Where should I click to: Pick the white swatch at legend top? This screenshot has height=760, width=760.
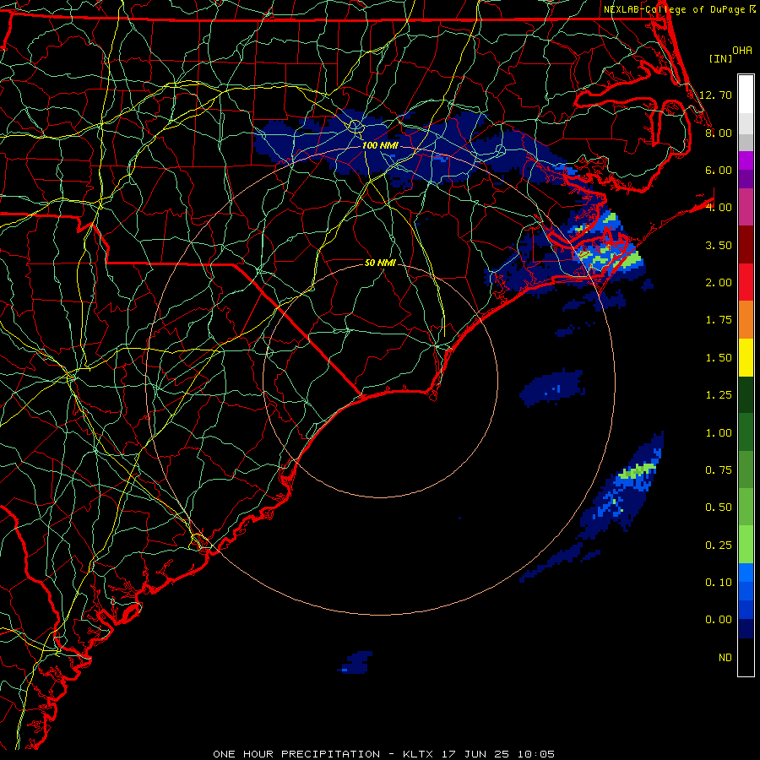click(x=746, y=94)
